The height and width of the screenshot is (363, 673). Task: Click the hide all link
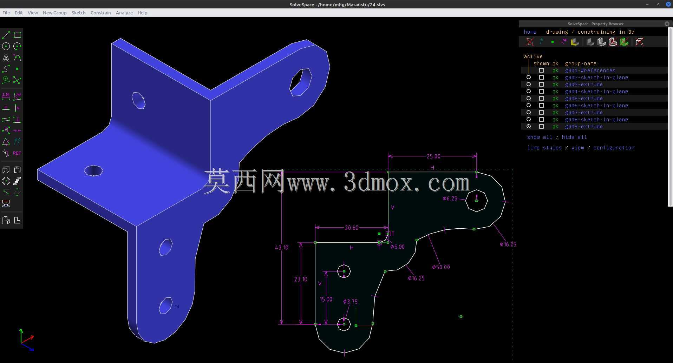[574, 137]
